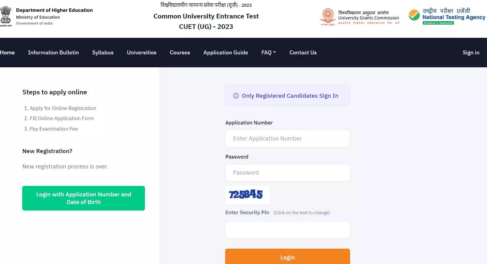This screenshot has height=264, width=487.
Task: Click the National Testing Agency logo
Action: point(447,16)
